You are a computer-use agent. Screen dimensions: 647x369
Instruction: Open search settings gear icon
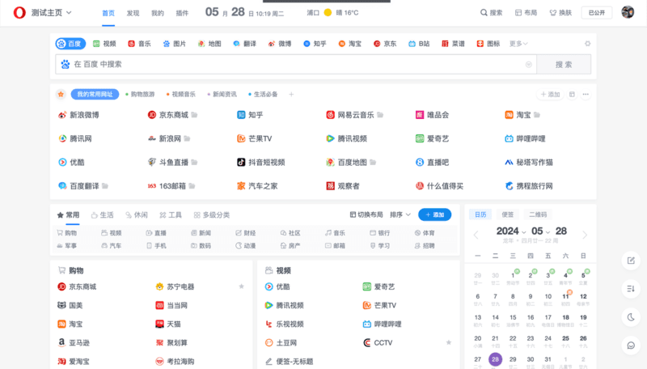[x=588, y=44]
